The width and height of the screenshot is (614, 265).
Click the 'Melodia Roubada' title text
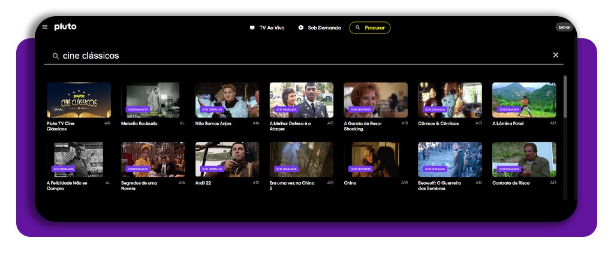point(139,123)
